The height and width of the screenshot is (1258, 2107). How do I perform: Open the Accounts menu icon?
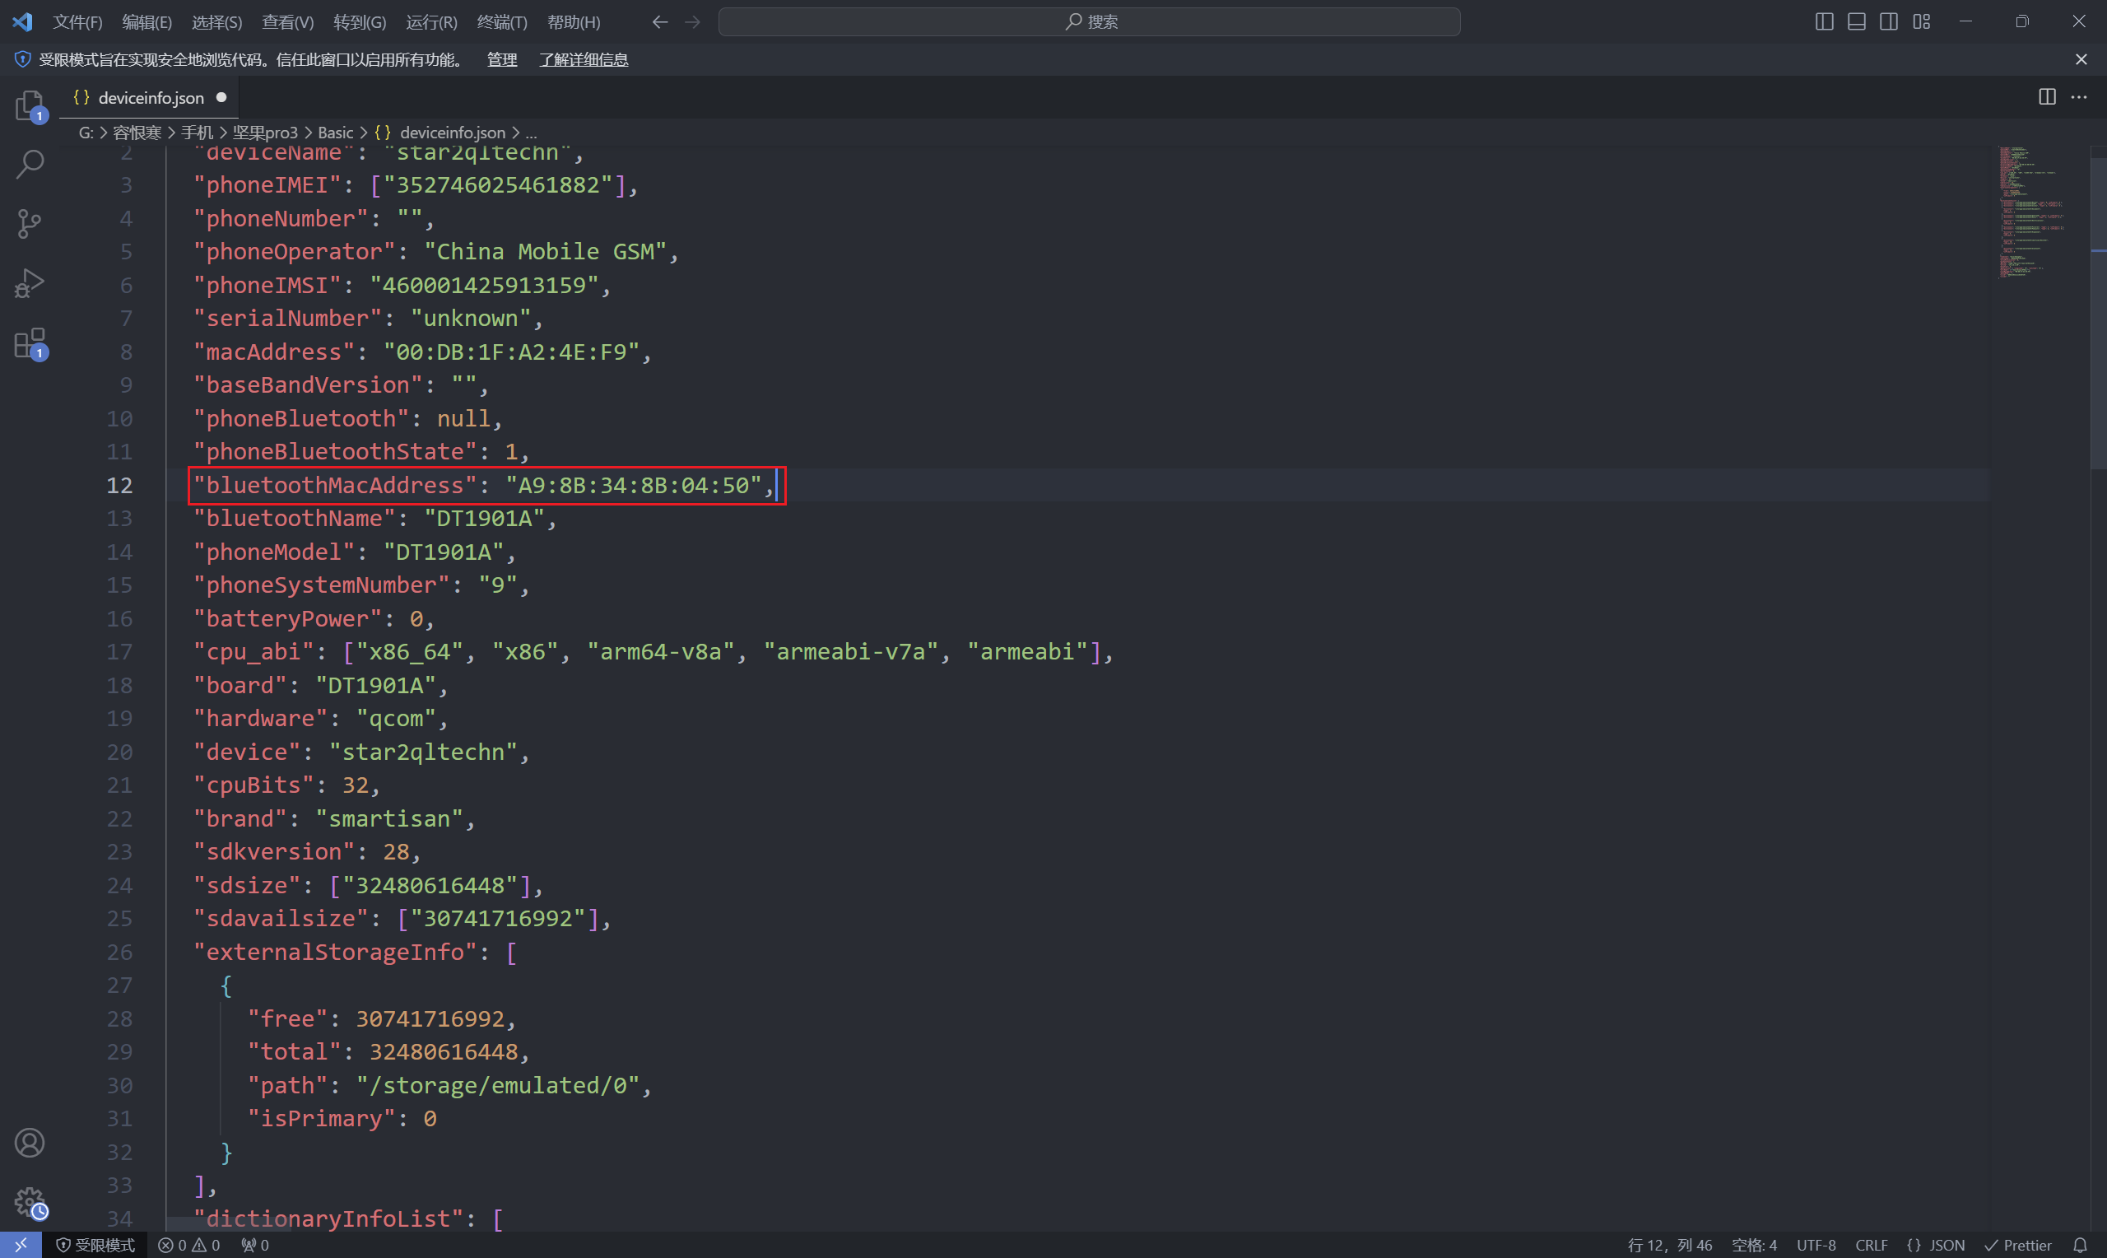pyautogui.click(x=30, y=1143)
